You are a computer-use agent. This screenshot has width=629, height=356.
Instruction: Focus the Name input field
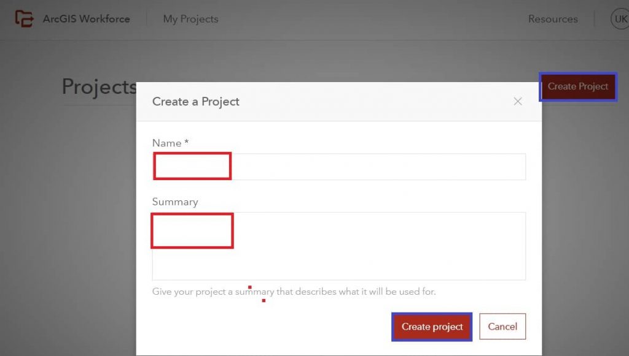tap(339, 167)
